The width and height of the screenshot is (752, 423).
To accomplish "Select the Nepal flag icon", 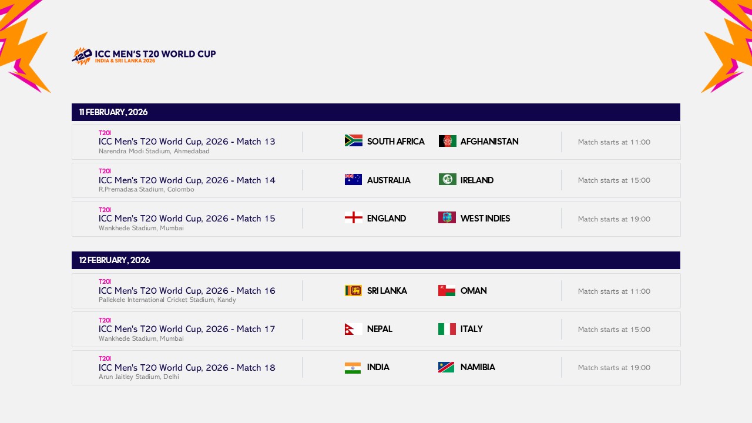I will [353, 329].
